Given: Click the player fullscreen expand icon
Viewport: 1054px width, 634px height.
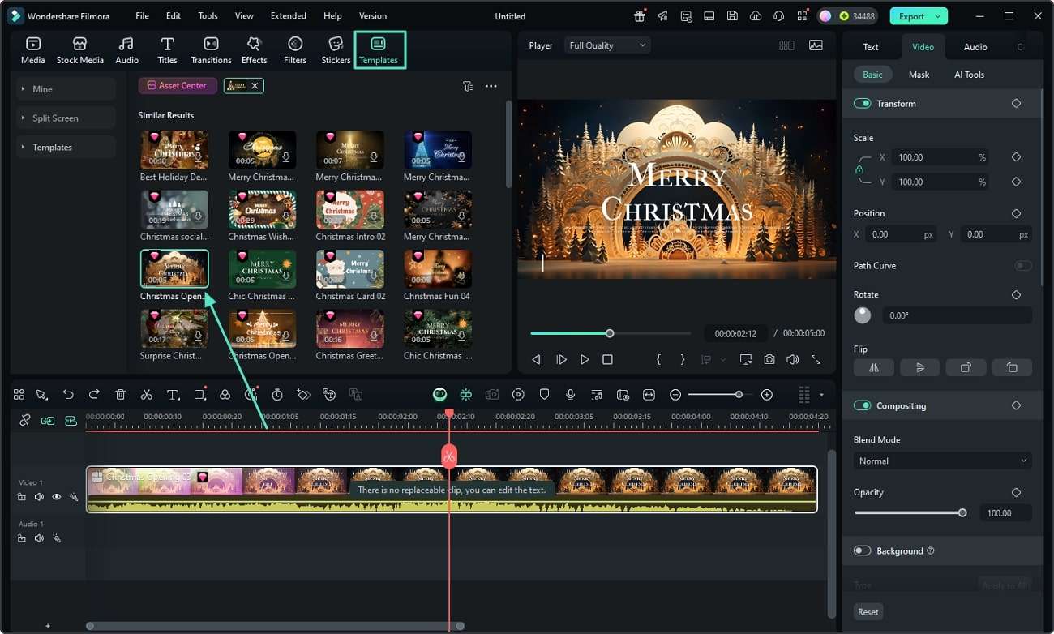Looking at the screenshot, I should 816,359.
